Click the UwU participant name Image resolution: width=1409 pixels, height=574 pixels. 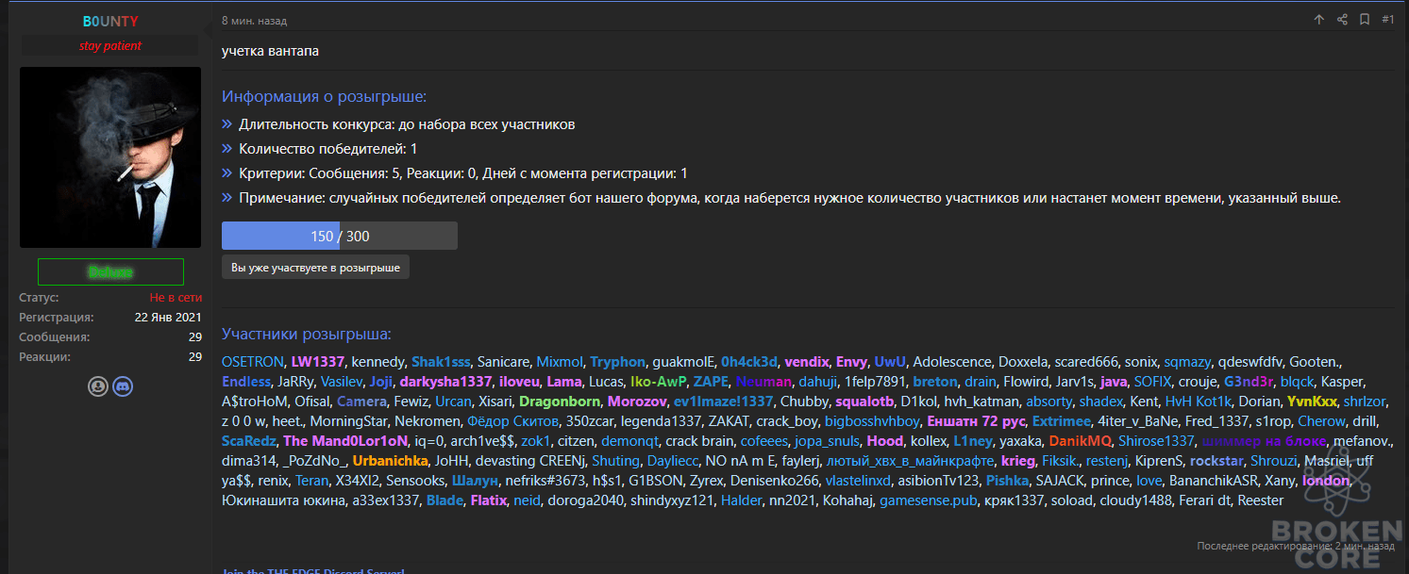pyautogui.click(x=890, y=362)
